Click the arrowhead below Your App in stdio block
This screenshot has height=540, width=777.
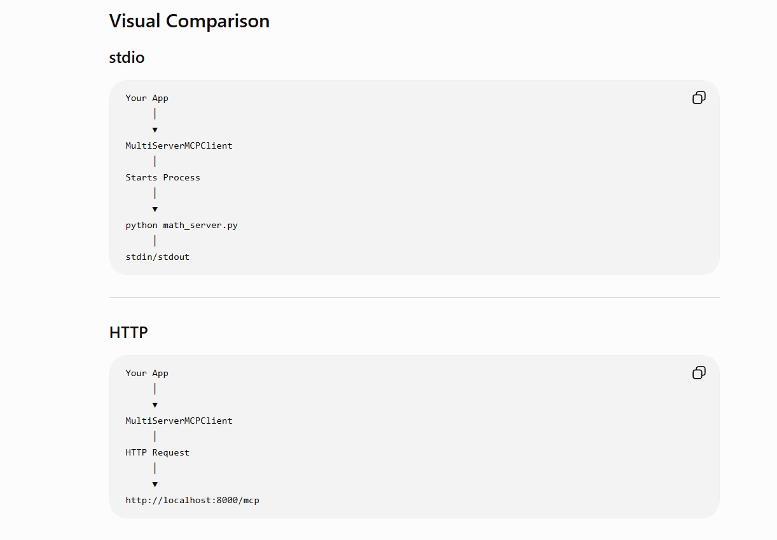coord(155,130)
